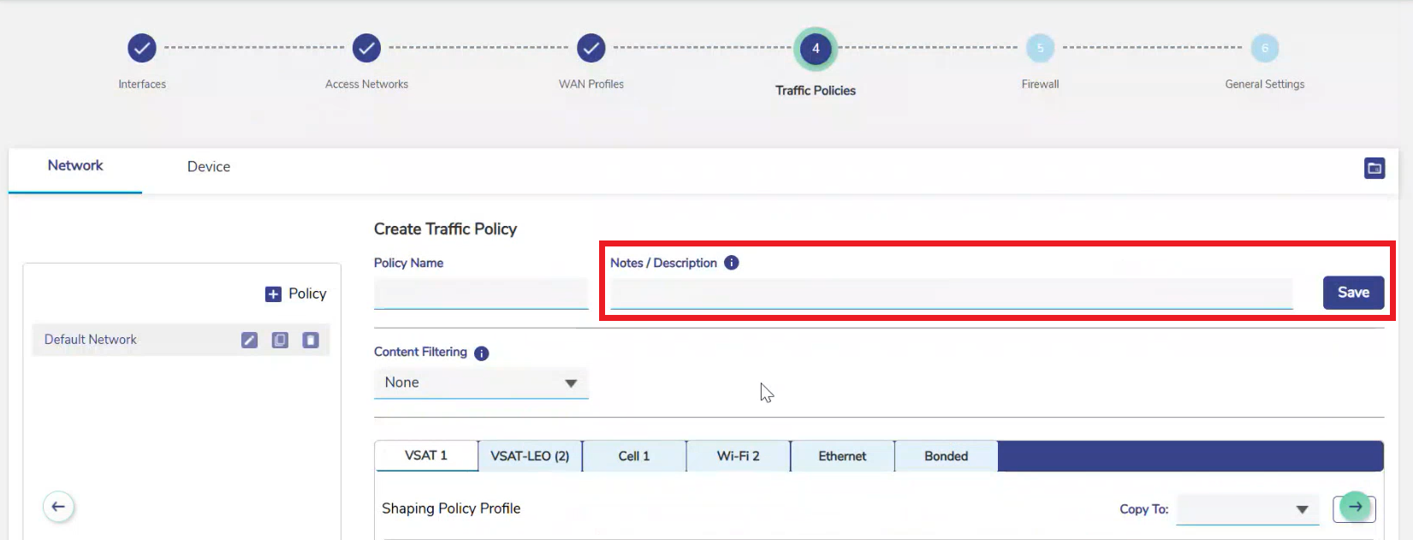Click the Notes / Description info icon

[732, 263]
